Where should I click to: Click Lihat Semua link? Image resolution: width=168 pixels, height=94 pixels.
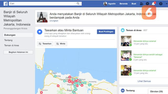pos(144,81)
